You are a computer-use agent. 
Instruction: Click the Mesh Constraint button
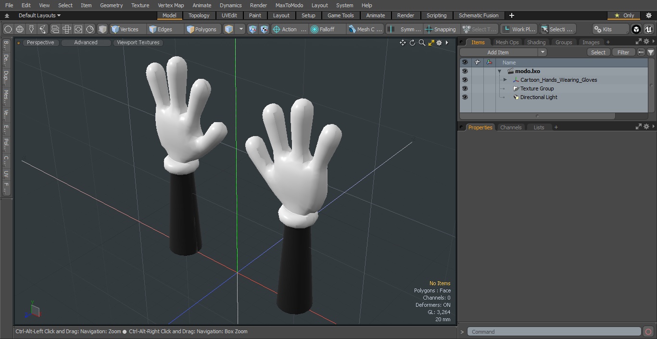pos(366,29)
